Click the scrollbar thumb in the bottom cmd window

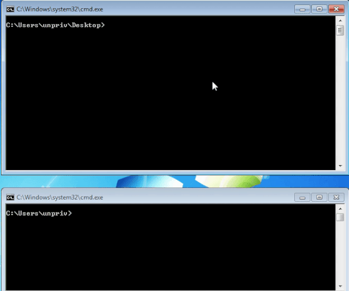(x=340, y=217)
